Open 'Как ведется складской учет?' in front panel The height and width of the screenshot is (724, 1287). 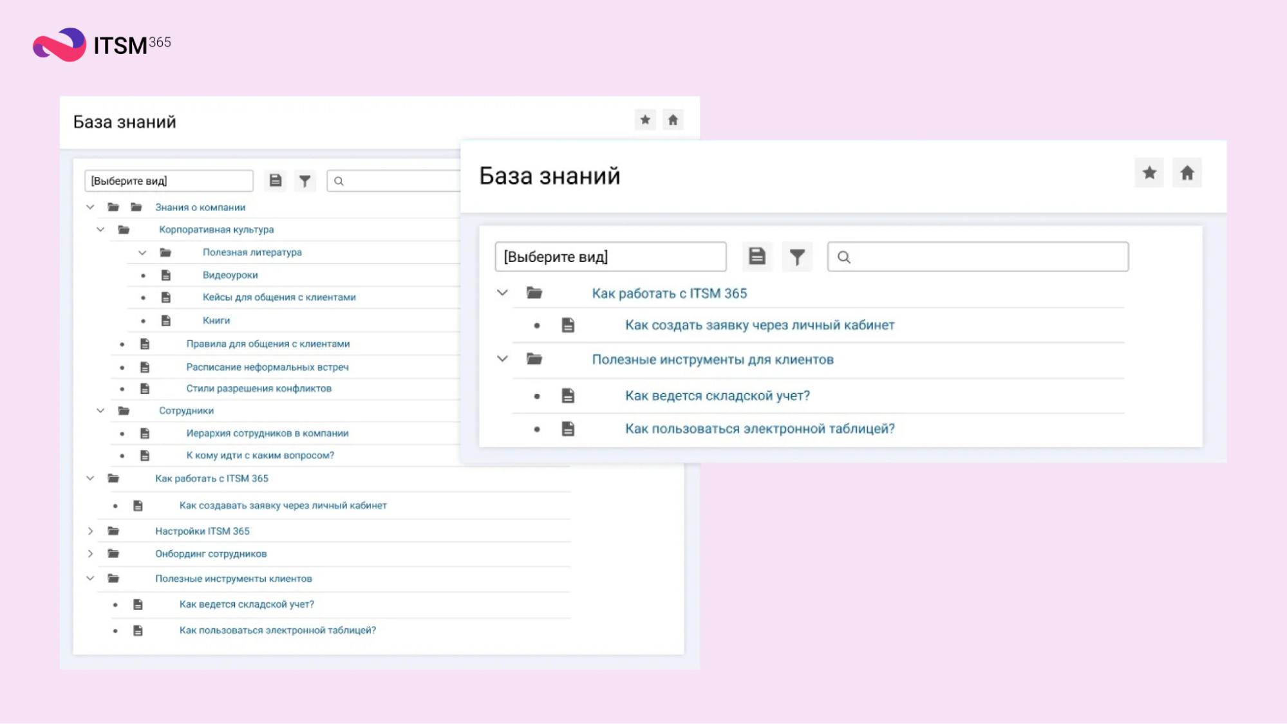pos(717,396)
